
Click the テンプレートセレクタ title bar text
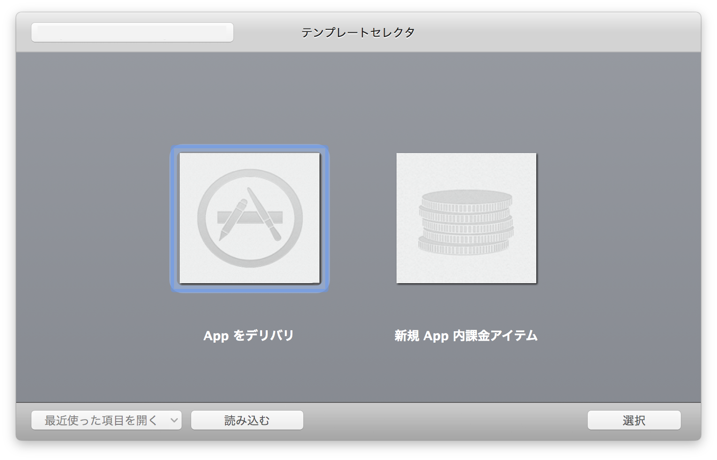[x=358, y=32]
